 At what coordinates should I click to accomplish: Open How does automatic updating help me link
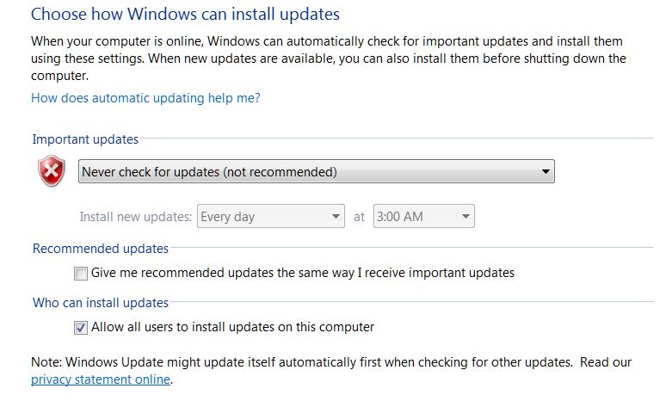point(145,98)
